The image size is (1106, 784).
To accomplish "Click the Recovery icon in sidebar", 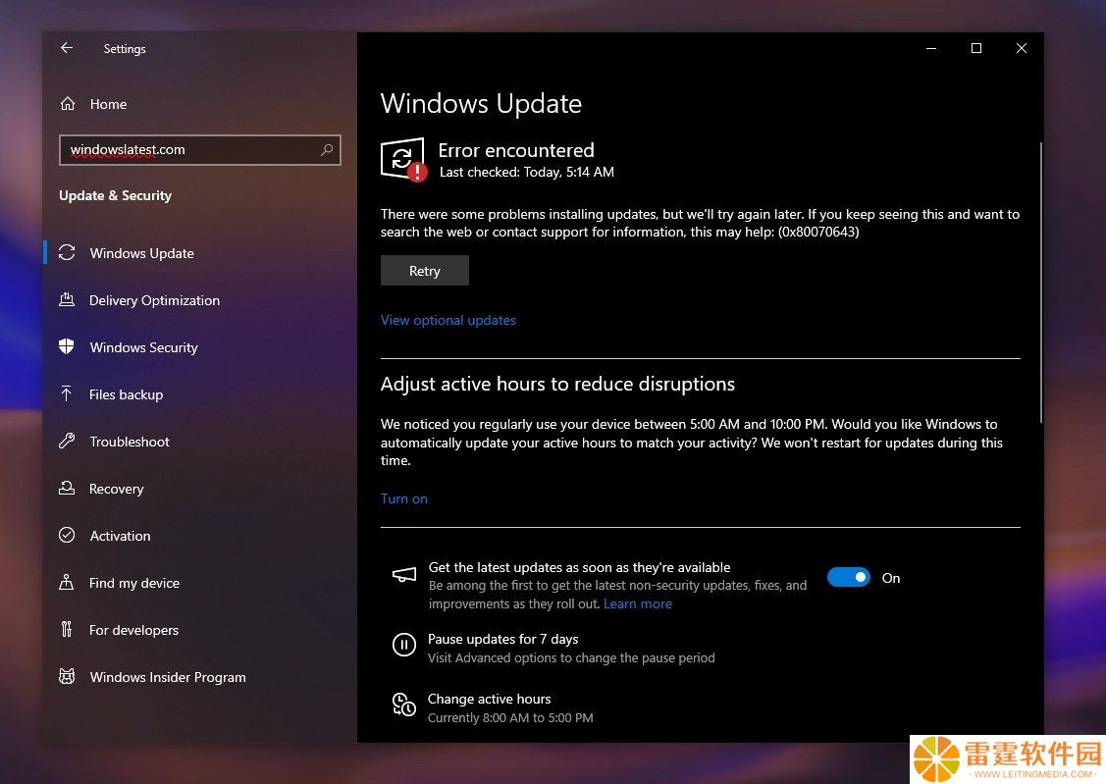I will pyautogui.click(x=67, y=488).
